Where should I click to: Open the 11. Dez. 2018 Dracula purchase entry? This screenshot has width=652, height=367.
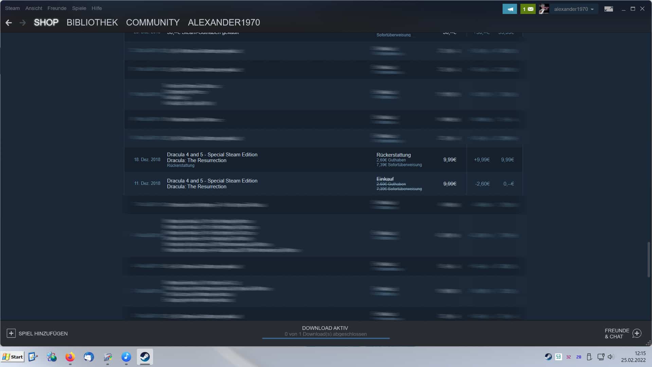323,183
